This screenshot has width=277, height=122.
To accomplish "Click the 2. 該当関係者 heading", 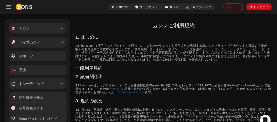I will [x=89, y=77].
